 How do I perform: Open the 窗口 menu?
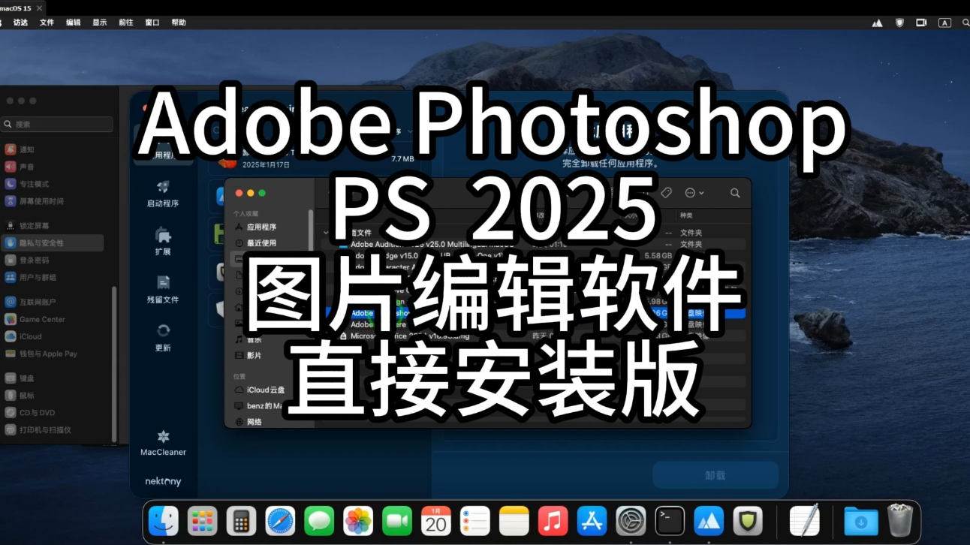tap(152, 23)
